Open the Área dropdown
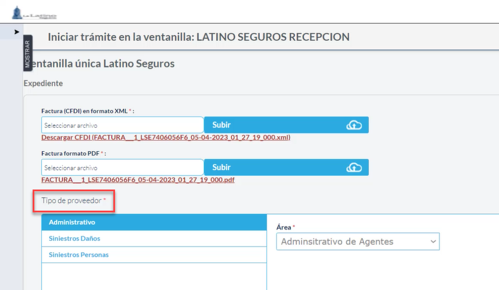The height and width of the screenshot is (290, 499). (x=358, y=241)
